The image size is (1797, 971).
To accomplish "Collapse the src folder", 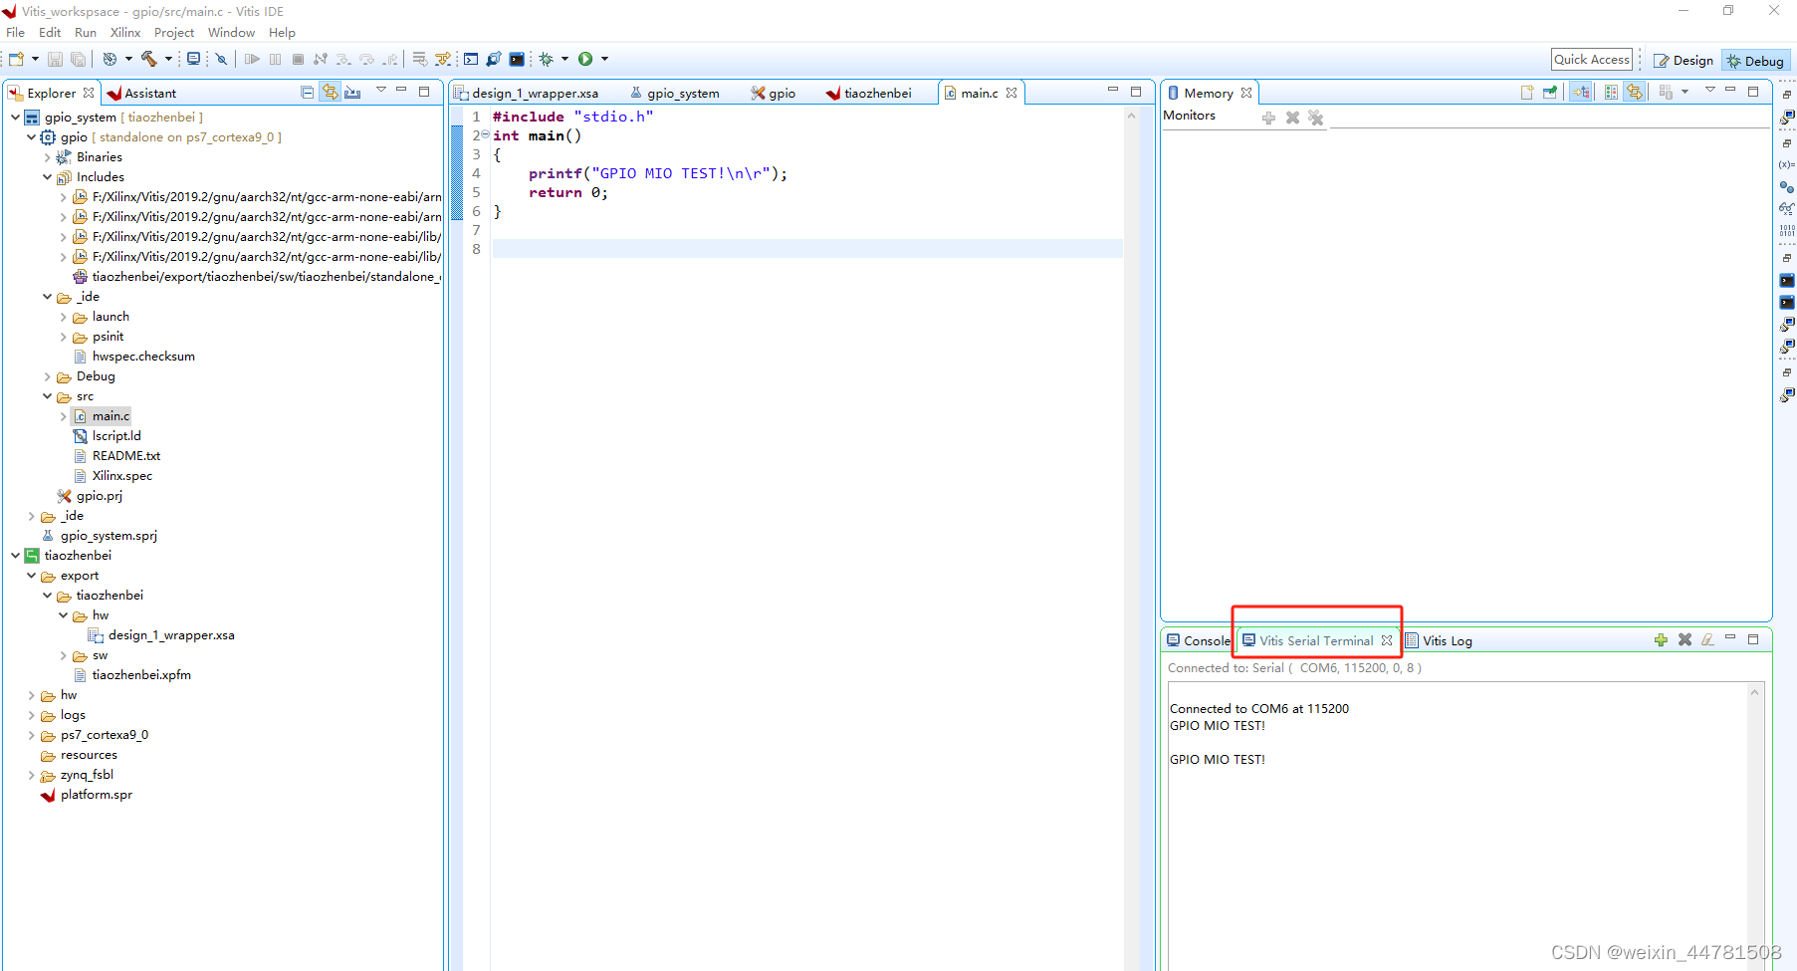I will click(x=47, y=395).
